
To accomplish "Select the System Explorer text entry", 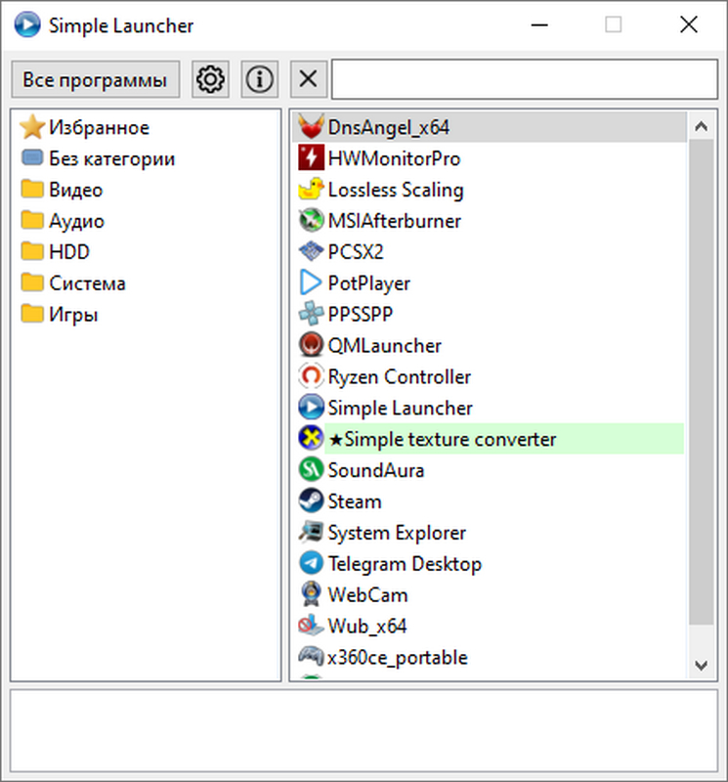I will [397, 533].
